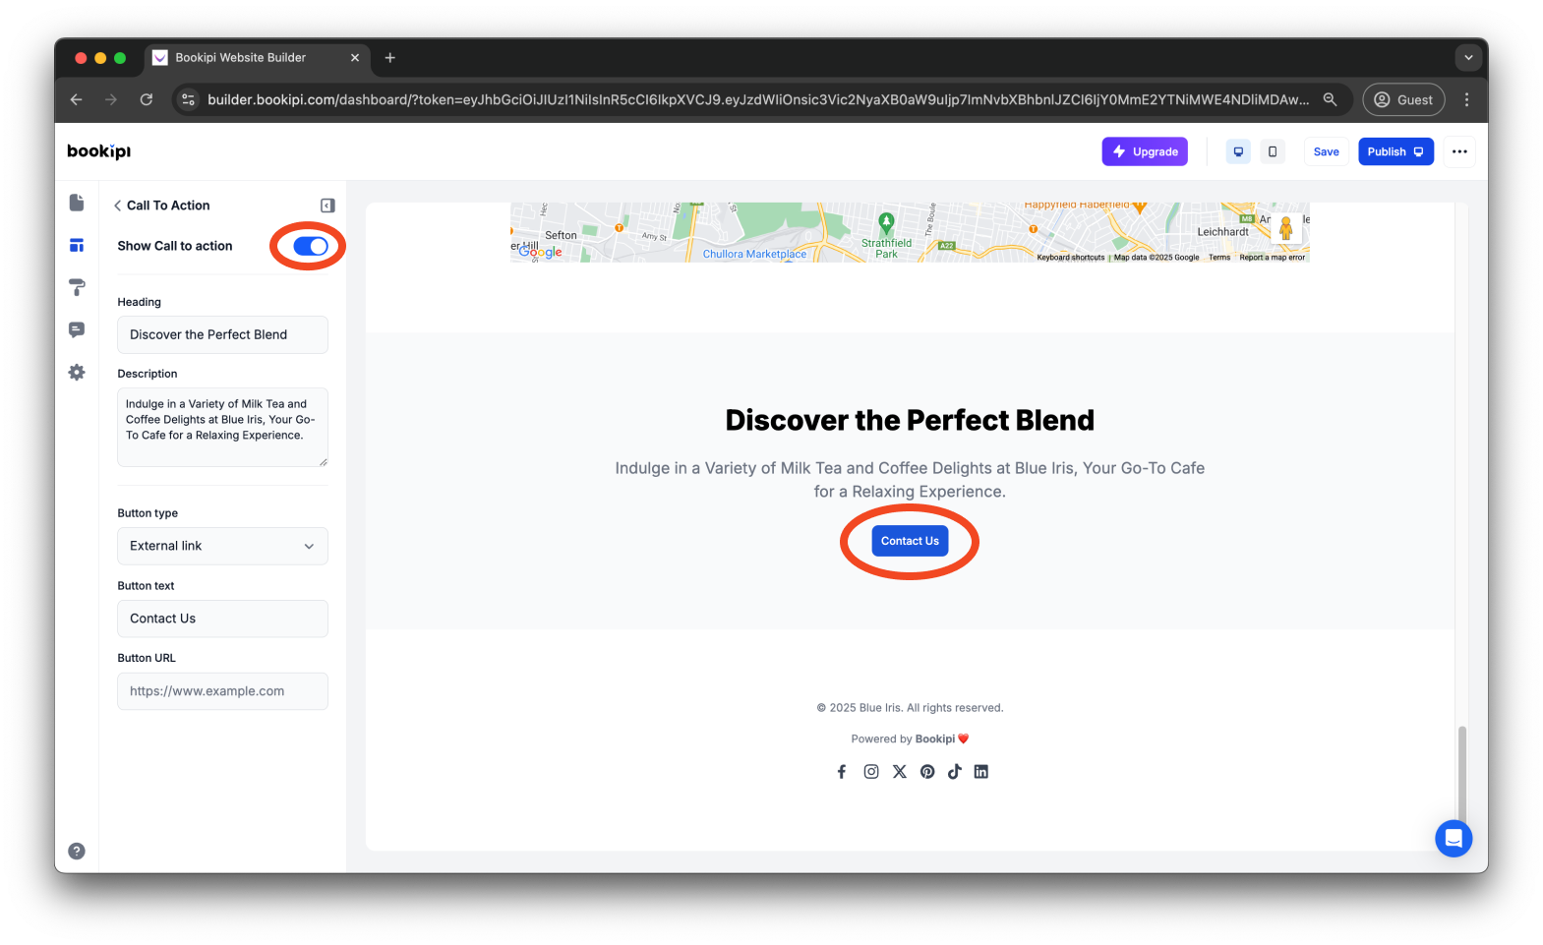Open the settings gear sidebar icon

pos(77,373)
